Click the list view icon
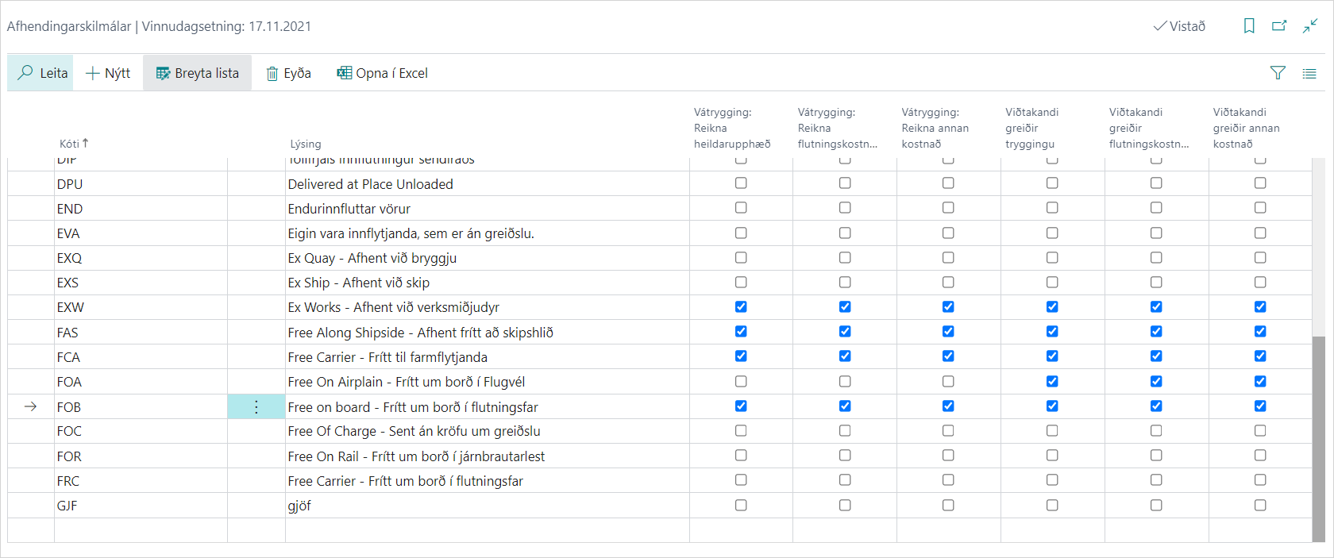This screenshot has height=558, width=1334. (1309, 73)
